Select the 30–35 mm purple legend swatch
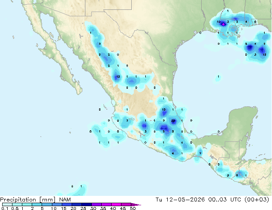Screen dimensions: 272x210 pos(96,204)
